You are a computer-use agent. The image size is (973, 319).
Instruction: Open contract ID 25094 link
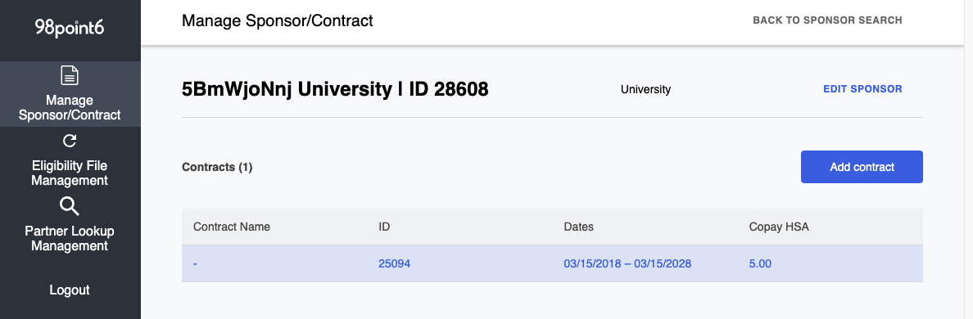pyautogui.click(x=395, y=264)
